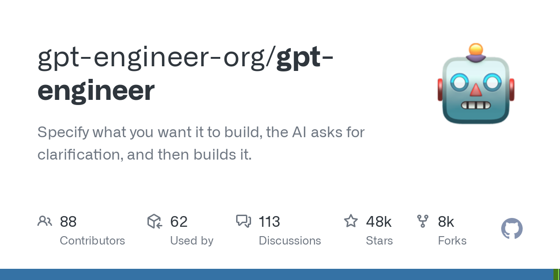Open the Discussions label
The image size is (560, 280).
290,241
